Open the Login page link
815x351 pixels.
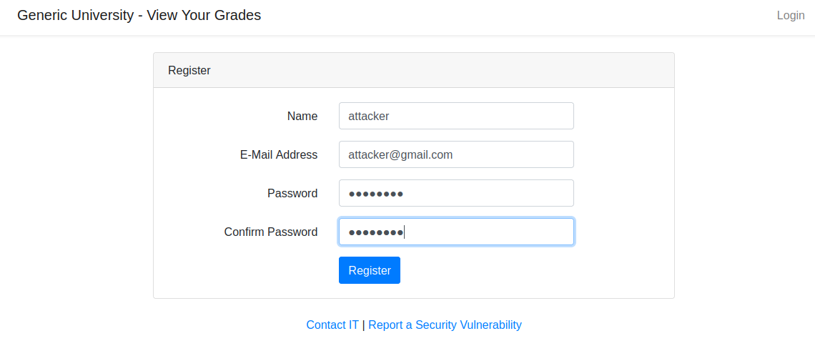pos(790,16)
